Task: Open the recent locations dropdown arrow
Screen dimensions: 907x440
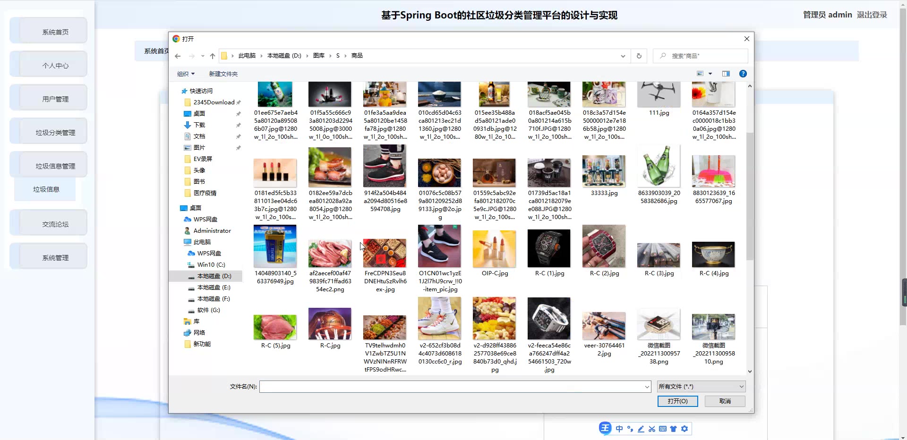Action: coord(203,56)
